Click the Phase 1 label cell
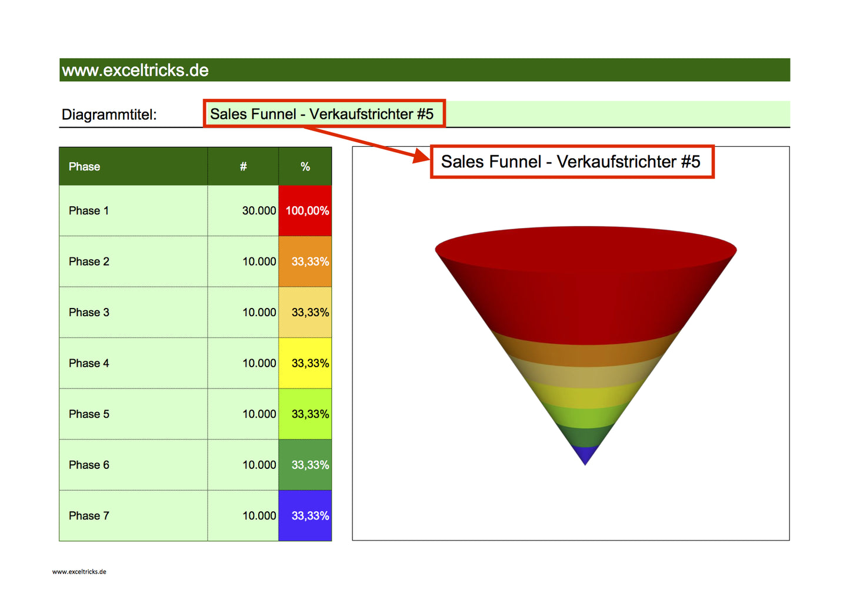 tap(132, 210)
